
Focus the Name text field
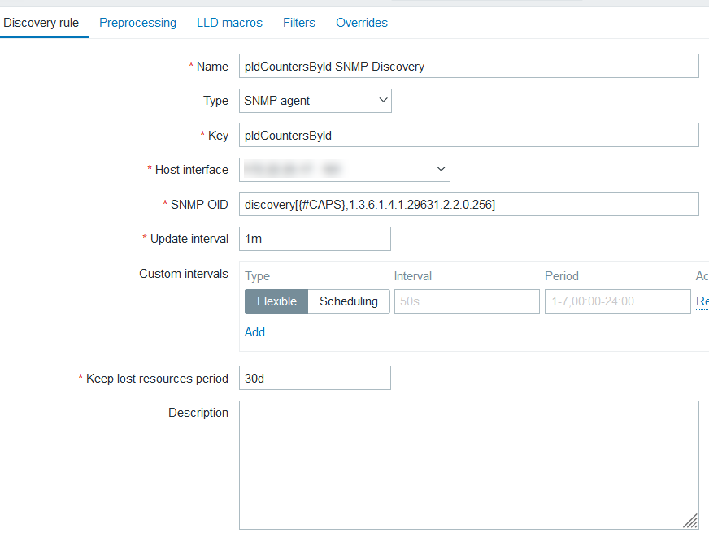point(469,67)
